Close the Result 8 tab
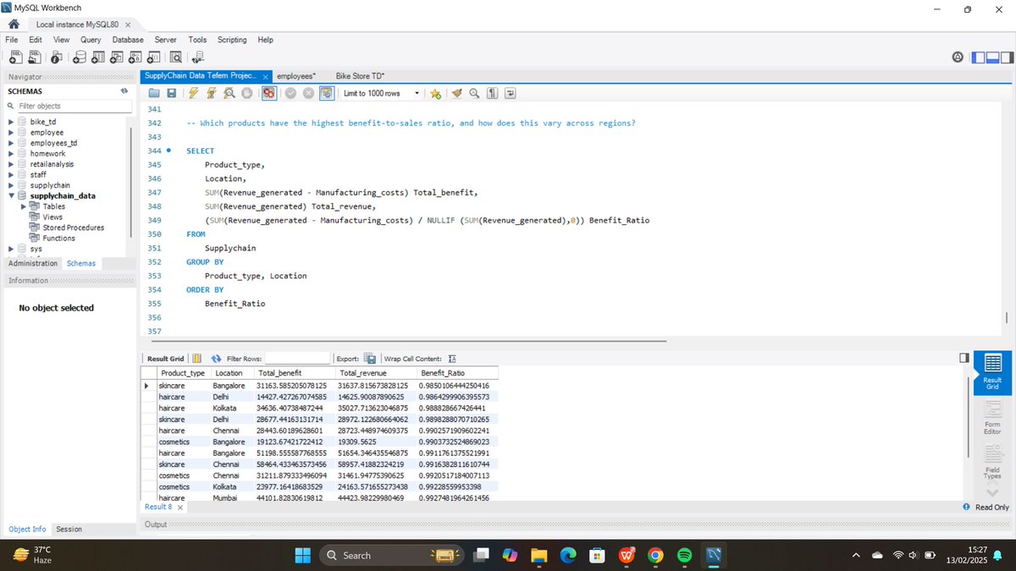 point(179,507)
